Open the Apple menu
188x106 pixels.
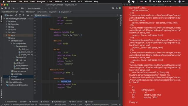pos(4,1)
